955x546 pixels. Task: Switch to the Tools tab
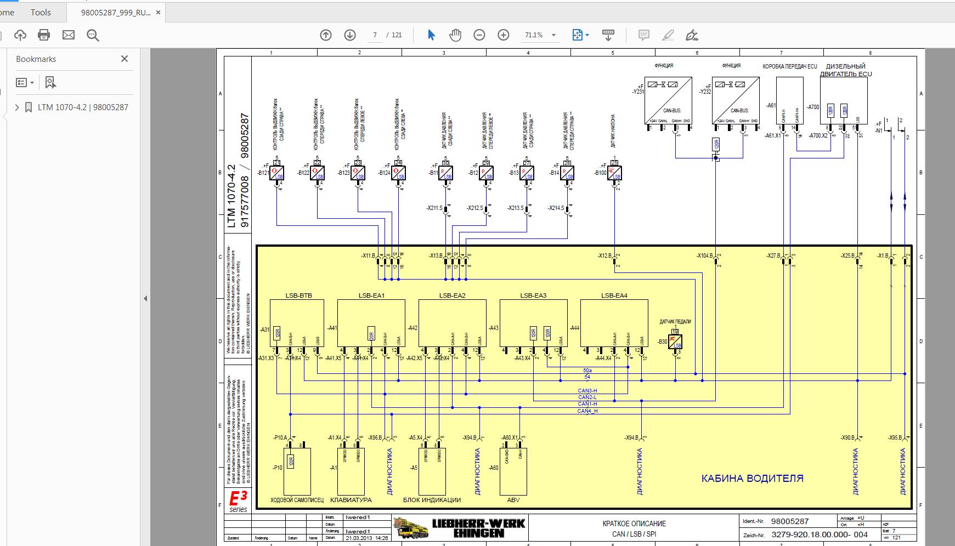(x=41, y=12)
